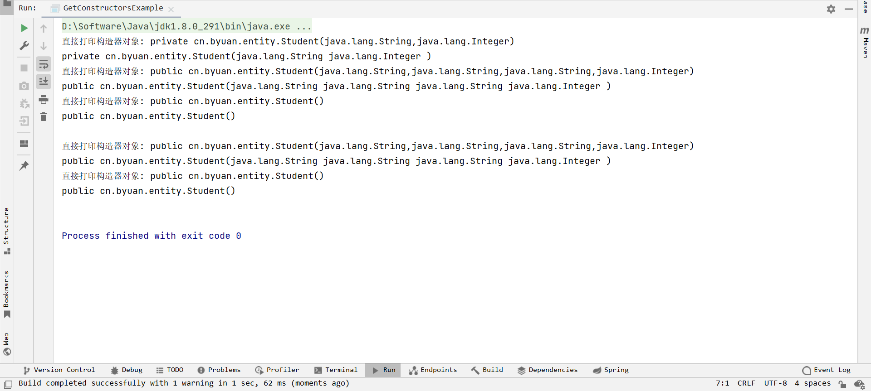Clear all console output with trash icon

[x=44, y=117]
